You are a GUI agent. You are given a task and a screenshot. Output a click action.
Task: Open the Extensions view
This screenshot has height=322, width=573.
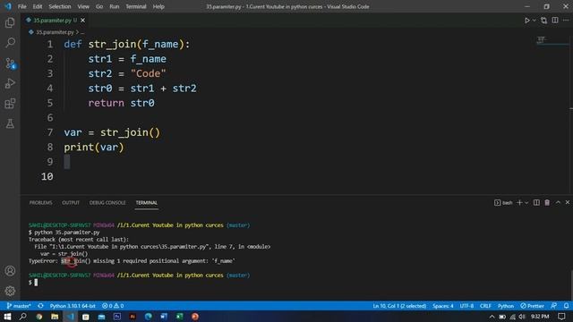[10, 104]
